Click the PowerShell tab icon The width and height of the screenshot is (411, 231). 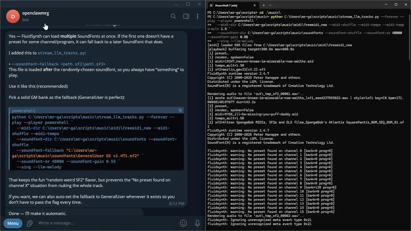pyautogui.click(x=211, y=5)
